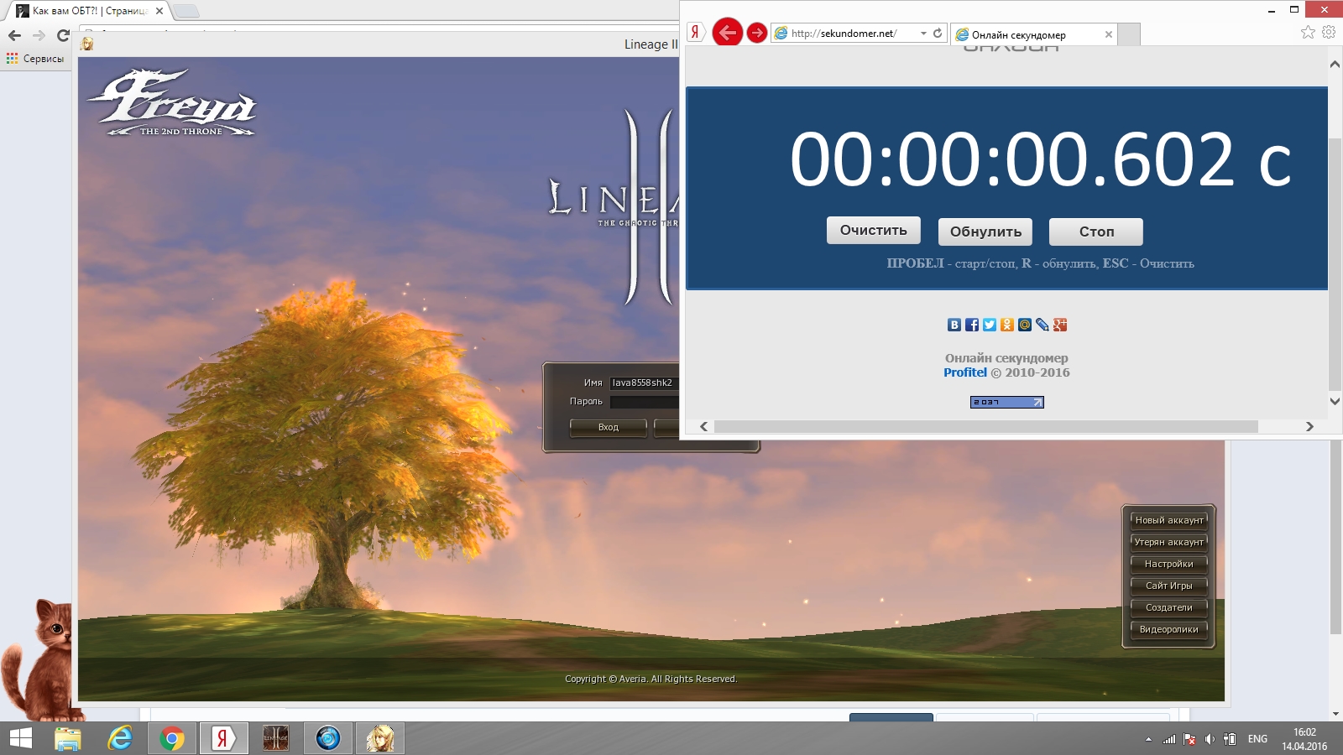Open the network signal tray icon
1343x755 pixels.
(1168, 739)
